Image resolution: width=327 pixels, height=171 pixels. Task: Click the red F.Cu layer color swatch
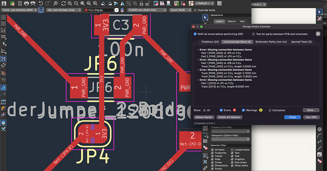pyautogui.click(x=86, y=10)
